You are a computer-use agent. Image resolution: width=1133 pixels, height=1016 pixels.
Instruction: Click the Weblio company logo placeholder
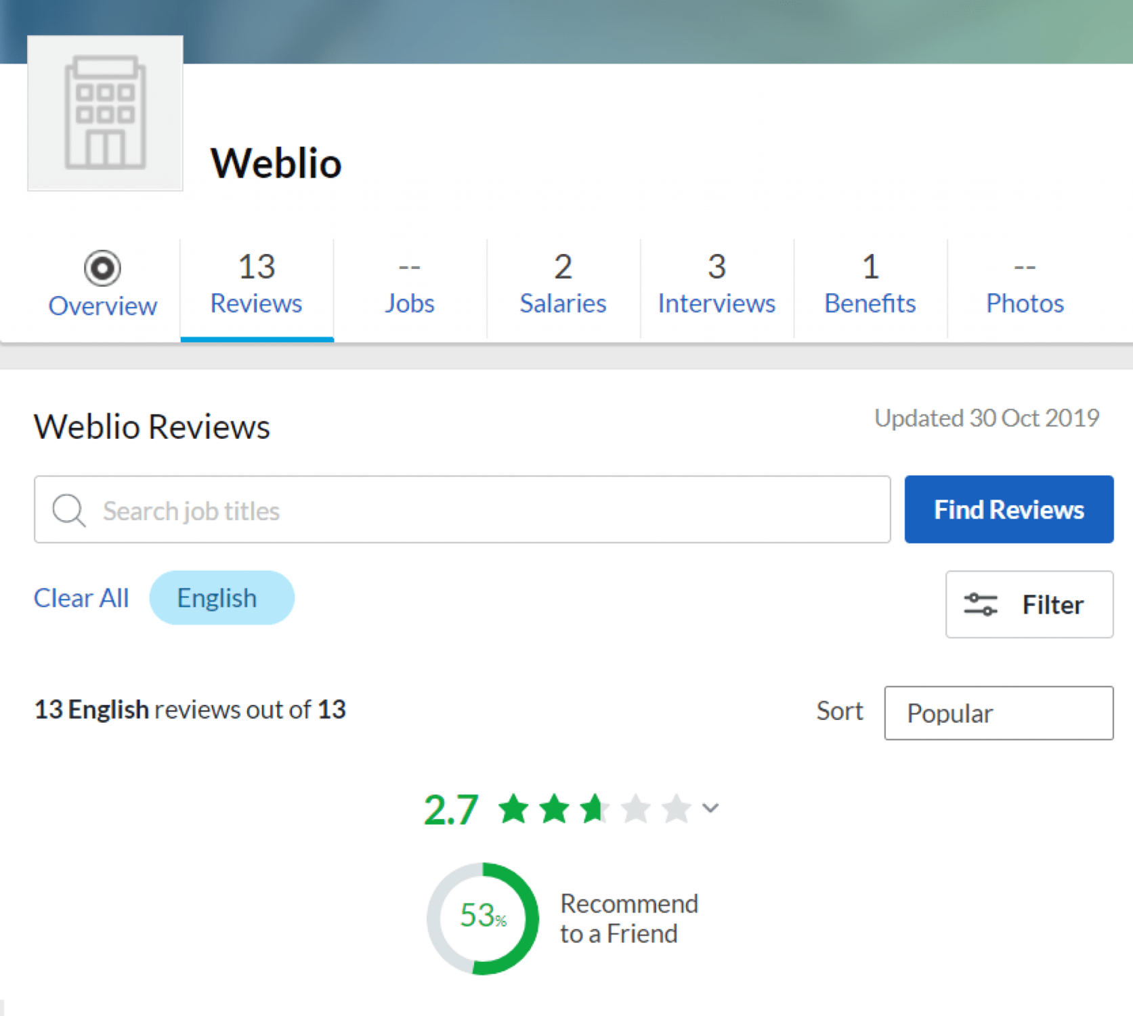point(105,114)
